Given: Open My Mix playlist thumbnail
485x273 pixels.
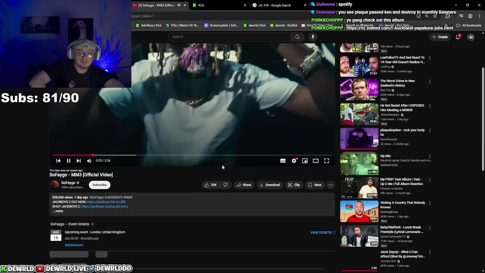Looking at the screenshot, I should point(359,164).
